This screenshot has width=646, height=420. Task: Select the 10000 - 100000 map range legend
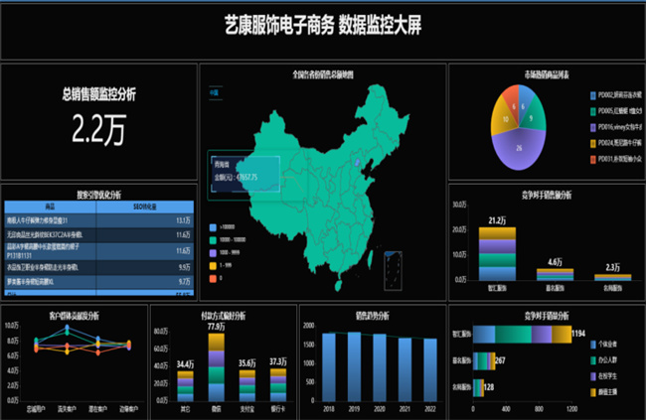[x=212, y=240]
